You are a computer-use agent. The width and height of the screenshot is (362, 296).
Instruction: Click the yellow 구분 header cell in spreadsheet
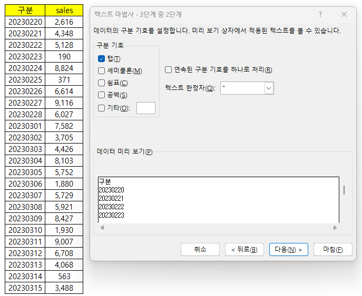(25, 11)
